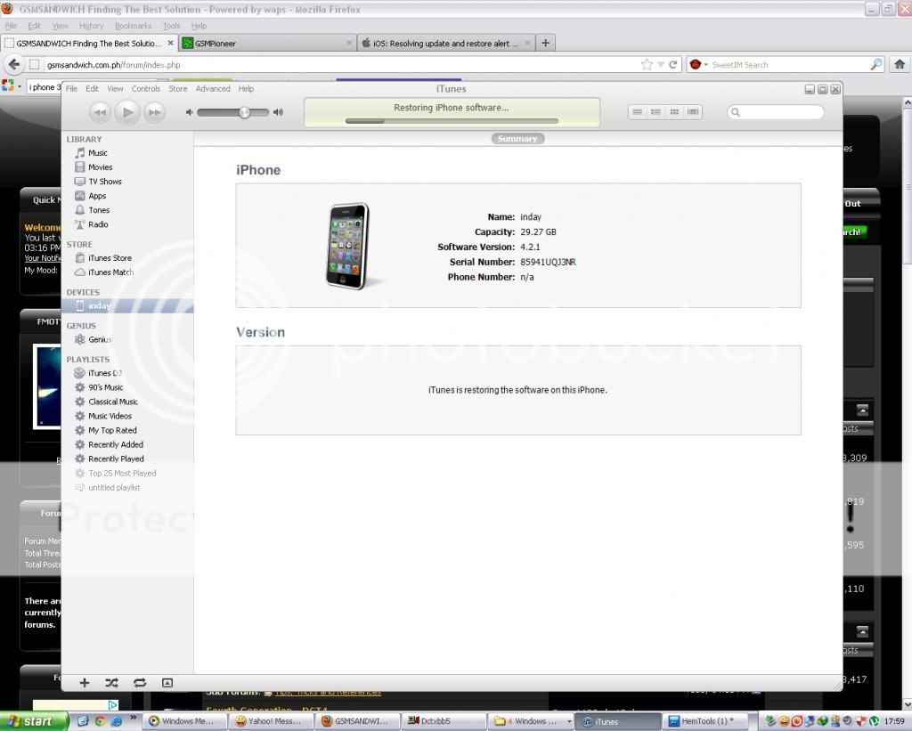Click the SweetIM search field

(x=789, y=64)
